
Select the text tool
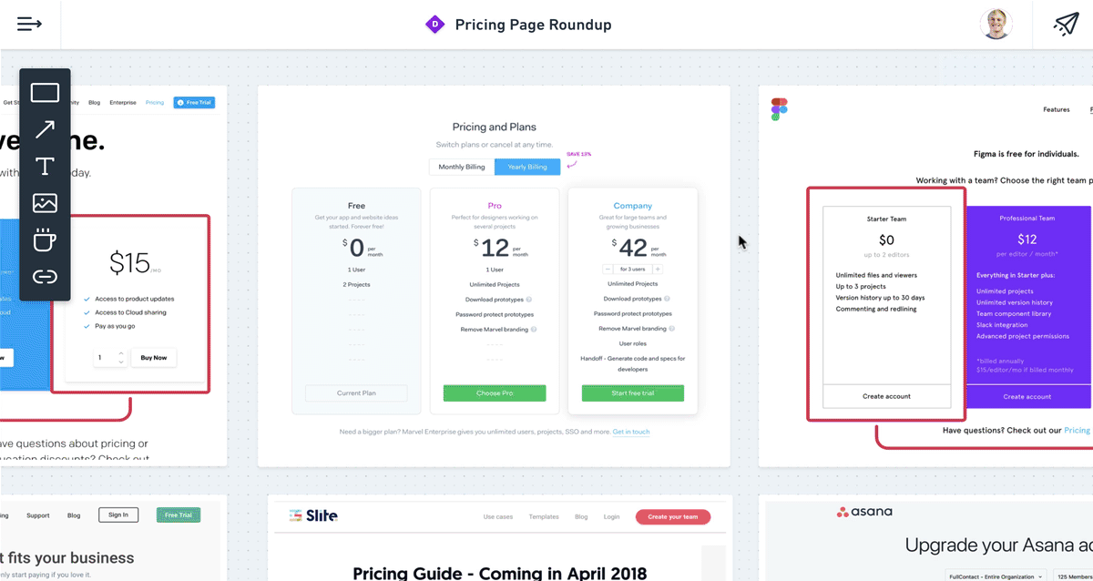[45, 167]
